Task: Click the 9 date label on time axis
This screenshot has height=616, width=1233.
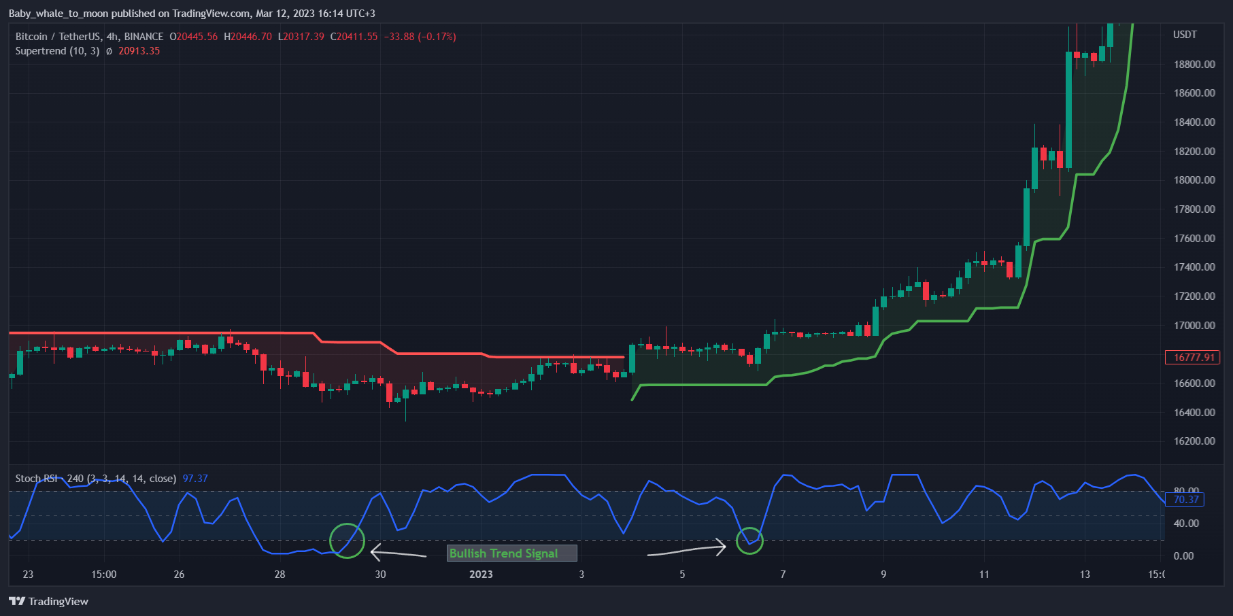Action: coord(883,575)
